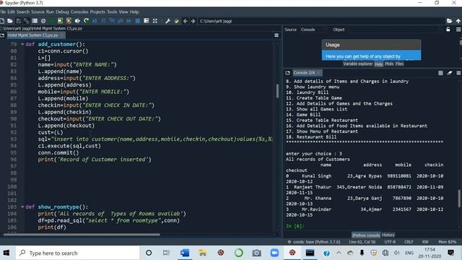Screen dimensions: 462x260
Task: Click the Open file folder icon
Action: [10, 21]
